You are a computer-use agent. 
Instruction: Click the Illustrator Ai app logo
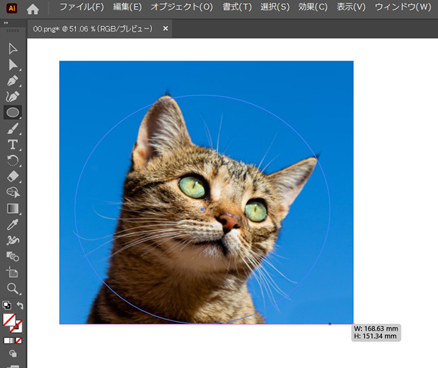[11, 8]
